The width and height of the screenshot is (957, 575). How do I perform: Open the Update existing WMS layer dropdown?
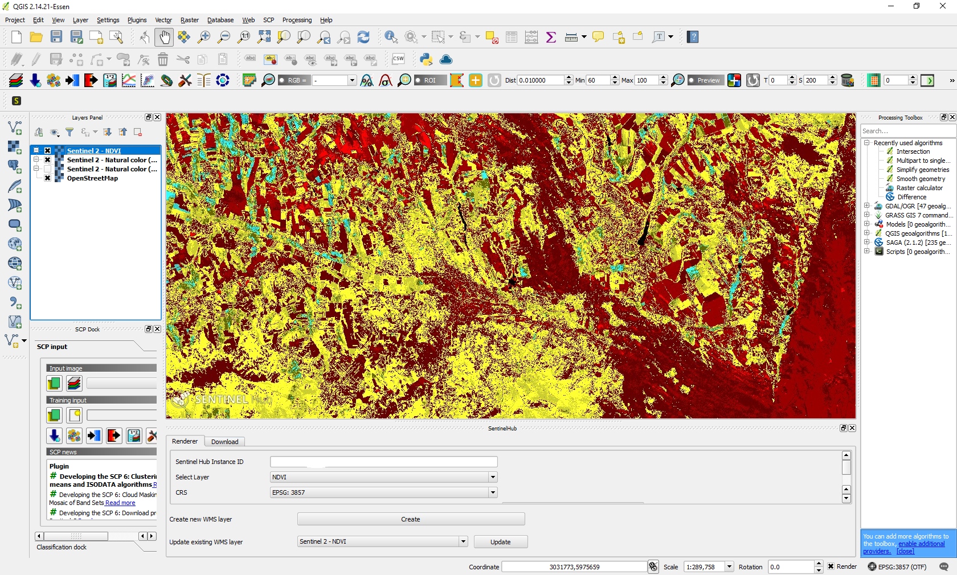(x=383, y=541)
